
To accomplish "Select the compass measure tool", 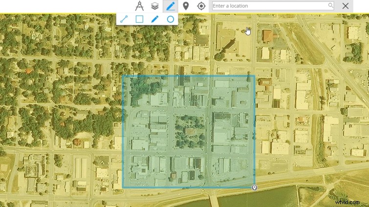I will tap(139, 6).
